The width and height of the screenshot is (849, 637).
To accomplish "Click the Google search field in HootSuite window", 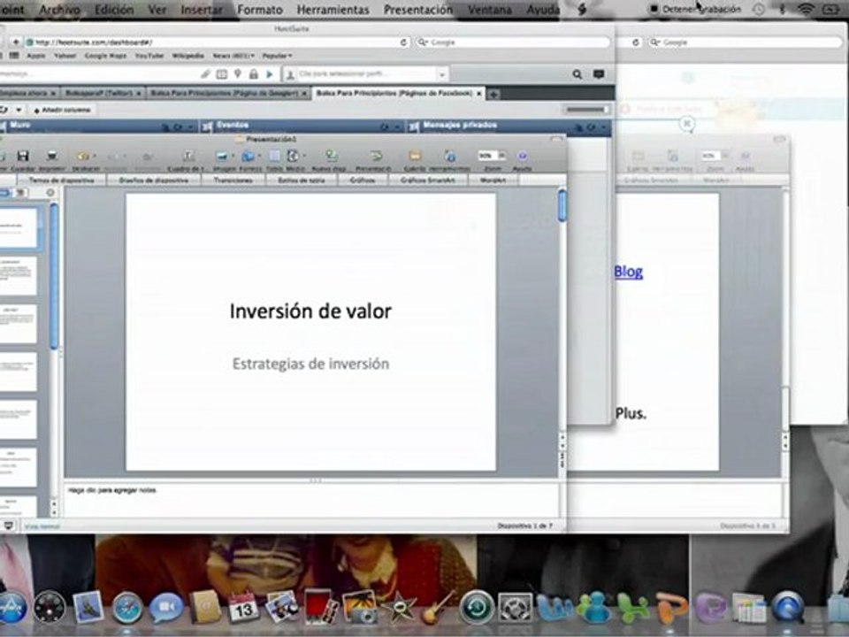I will [513, 42].
